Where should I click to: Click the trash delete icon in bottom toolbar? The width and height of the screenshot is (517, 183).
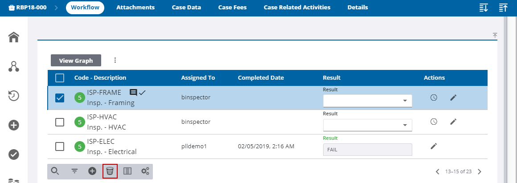pyautogui.click(x=110, y=171)
